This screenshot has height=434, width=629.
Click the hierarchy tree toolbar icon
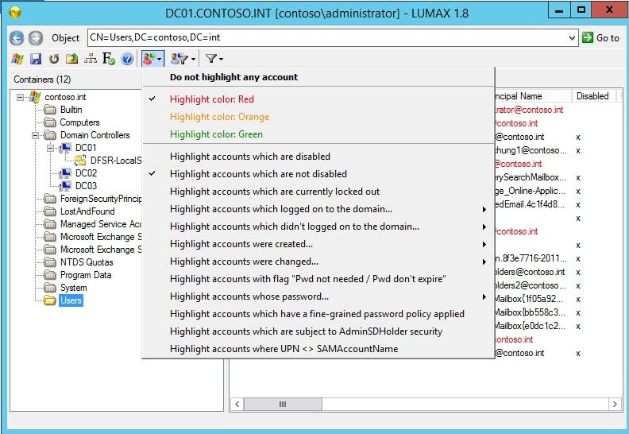[x=91, y=59]
